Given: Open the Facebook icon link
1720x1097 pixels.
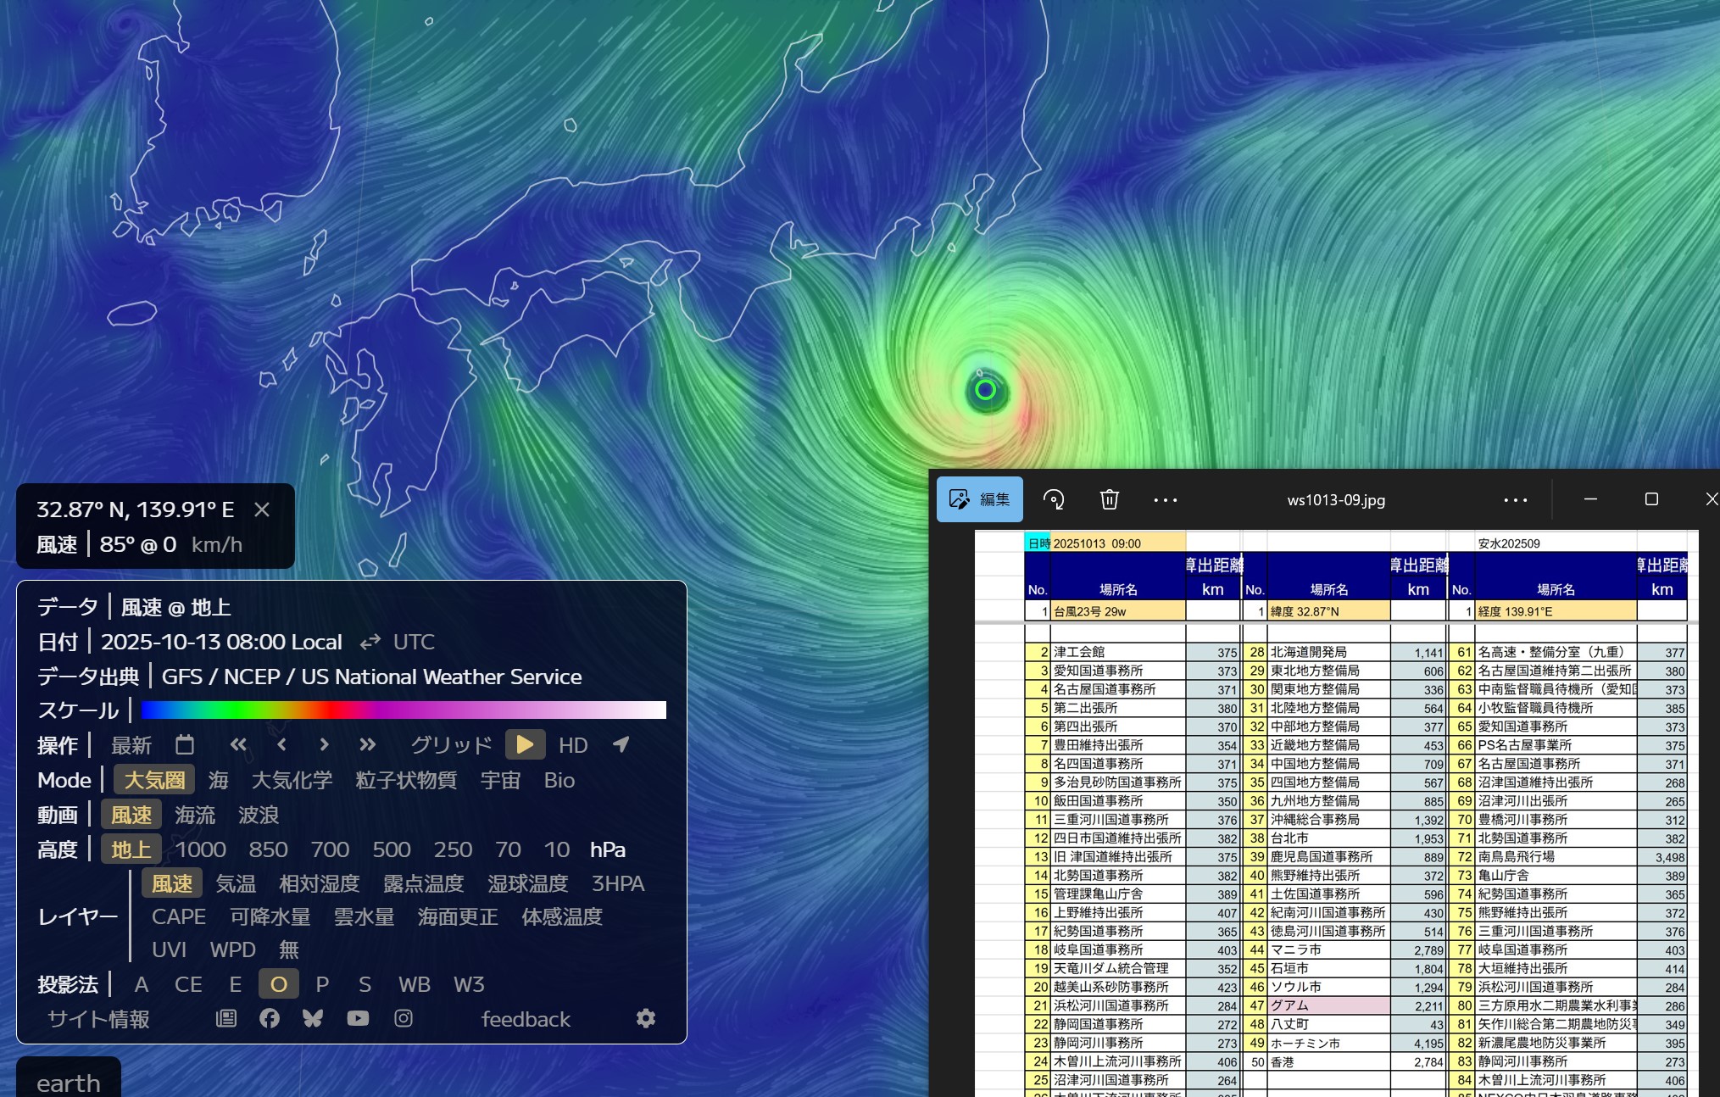Looking at the screenshot, I should pos(270,1018).
